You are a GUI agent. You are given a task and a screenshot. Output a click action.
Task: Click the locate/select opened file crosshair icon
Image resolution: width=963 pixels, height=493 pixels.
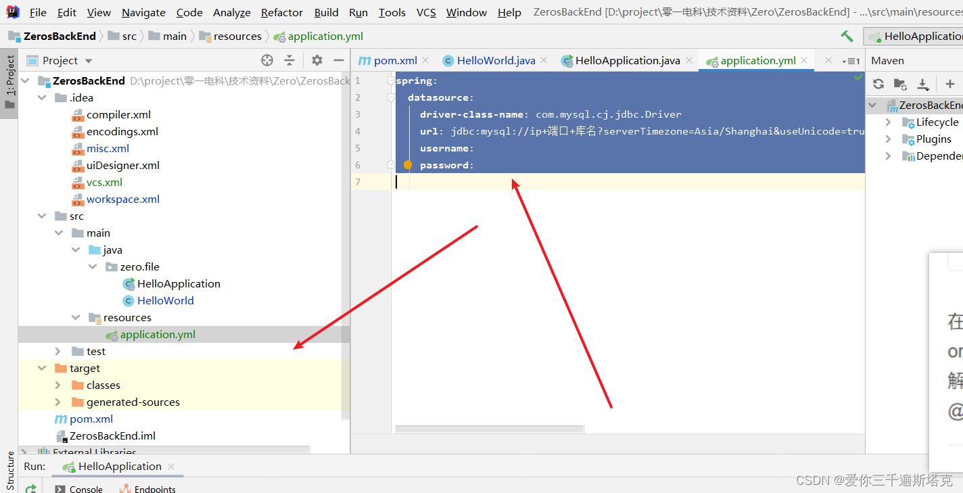point(267,60)
